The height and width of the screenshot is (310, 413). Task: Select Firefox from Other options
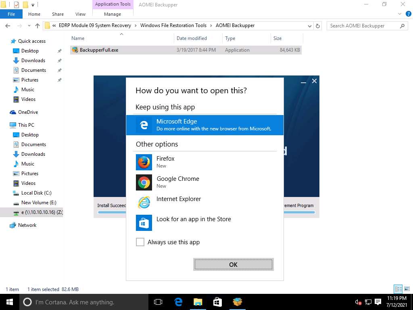(x=204, y=162)
